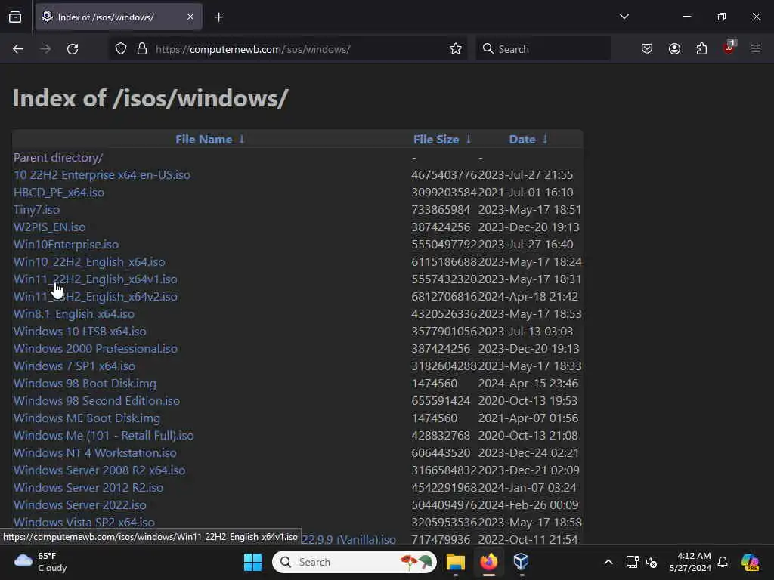774x580 pixels.
Task: Click descending arrow next to File Size
Action: (x=469, y=139)
